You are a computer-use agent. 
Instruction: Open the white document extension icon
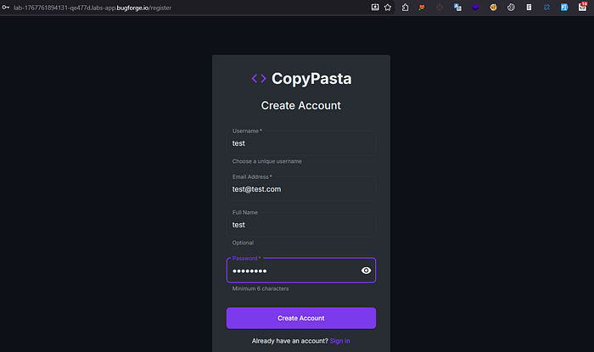pyautogui.click(x=529, y=7)
